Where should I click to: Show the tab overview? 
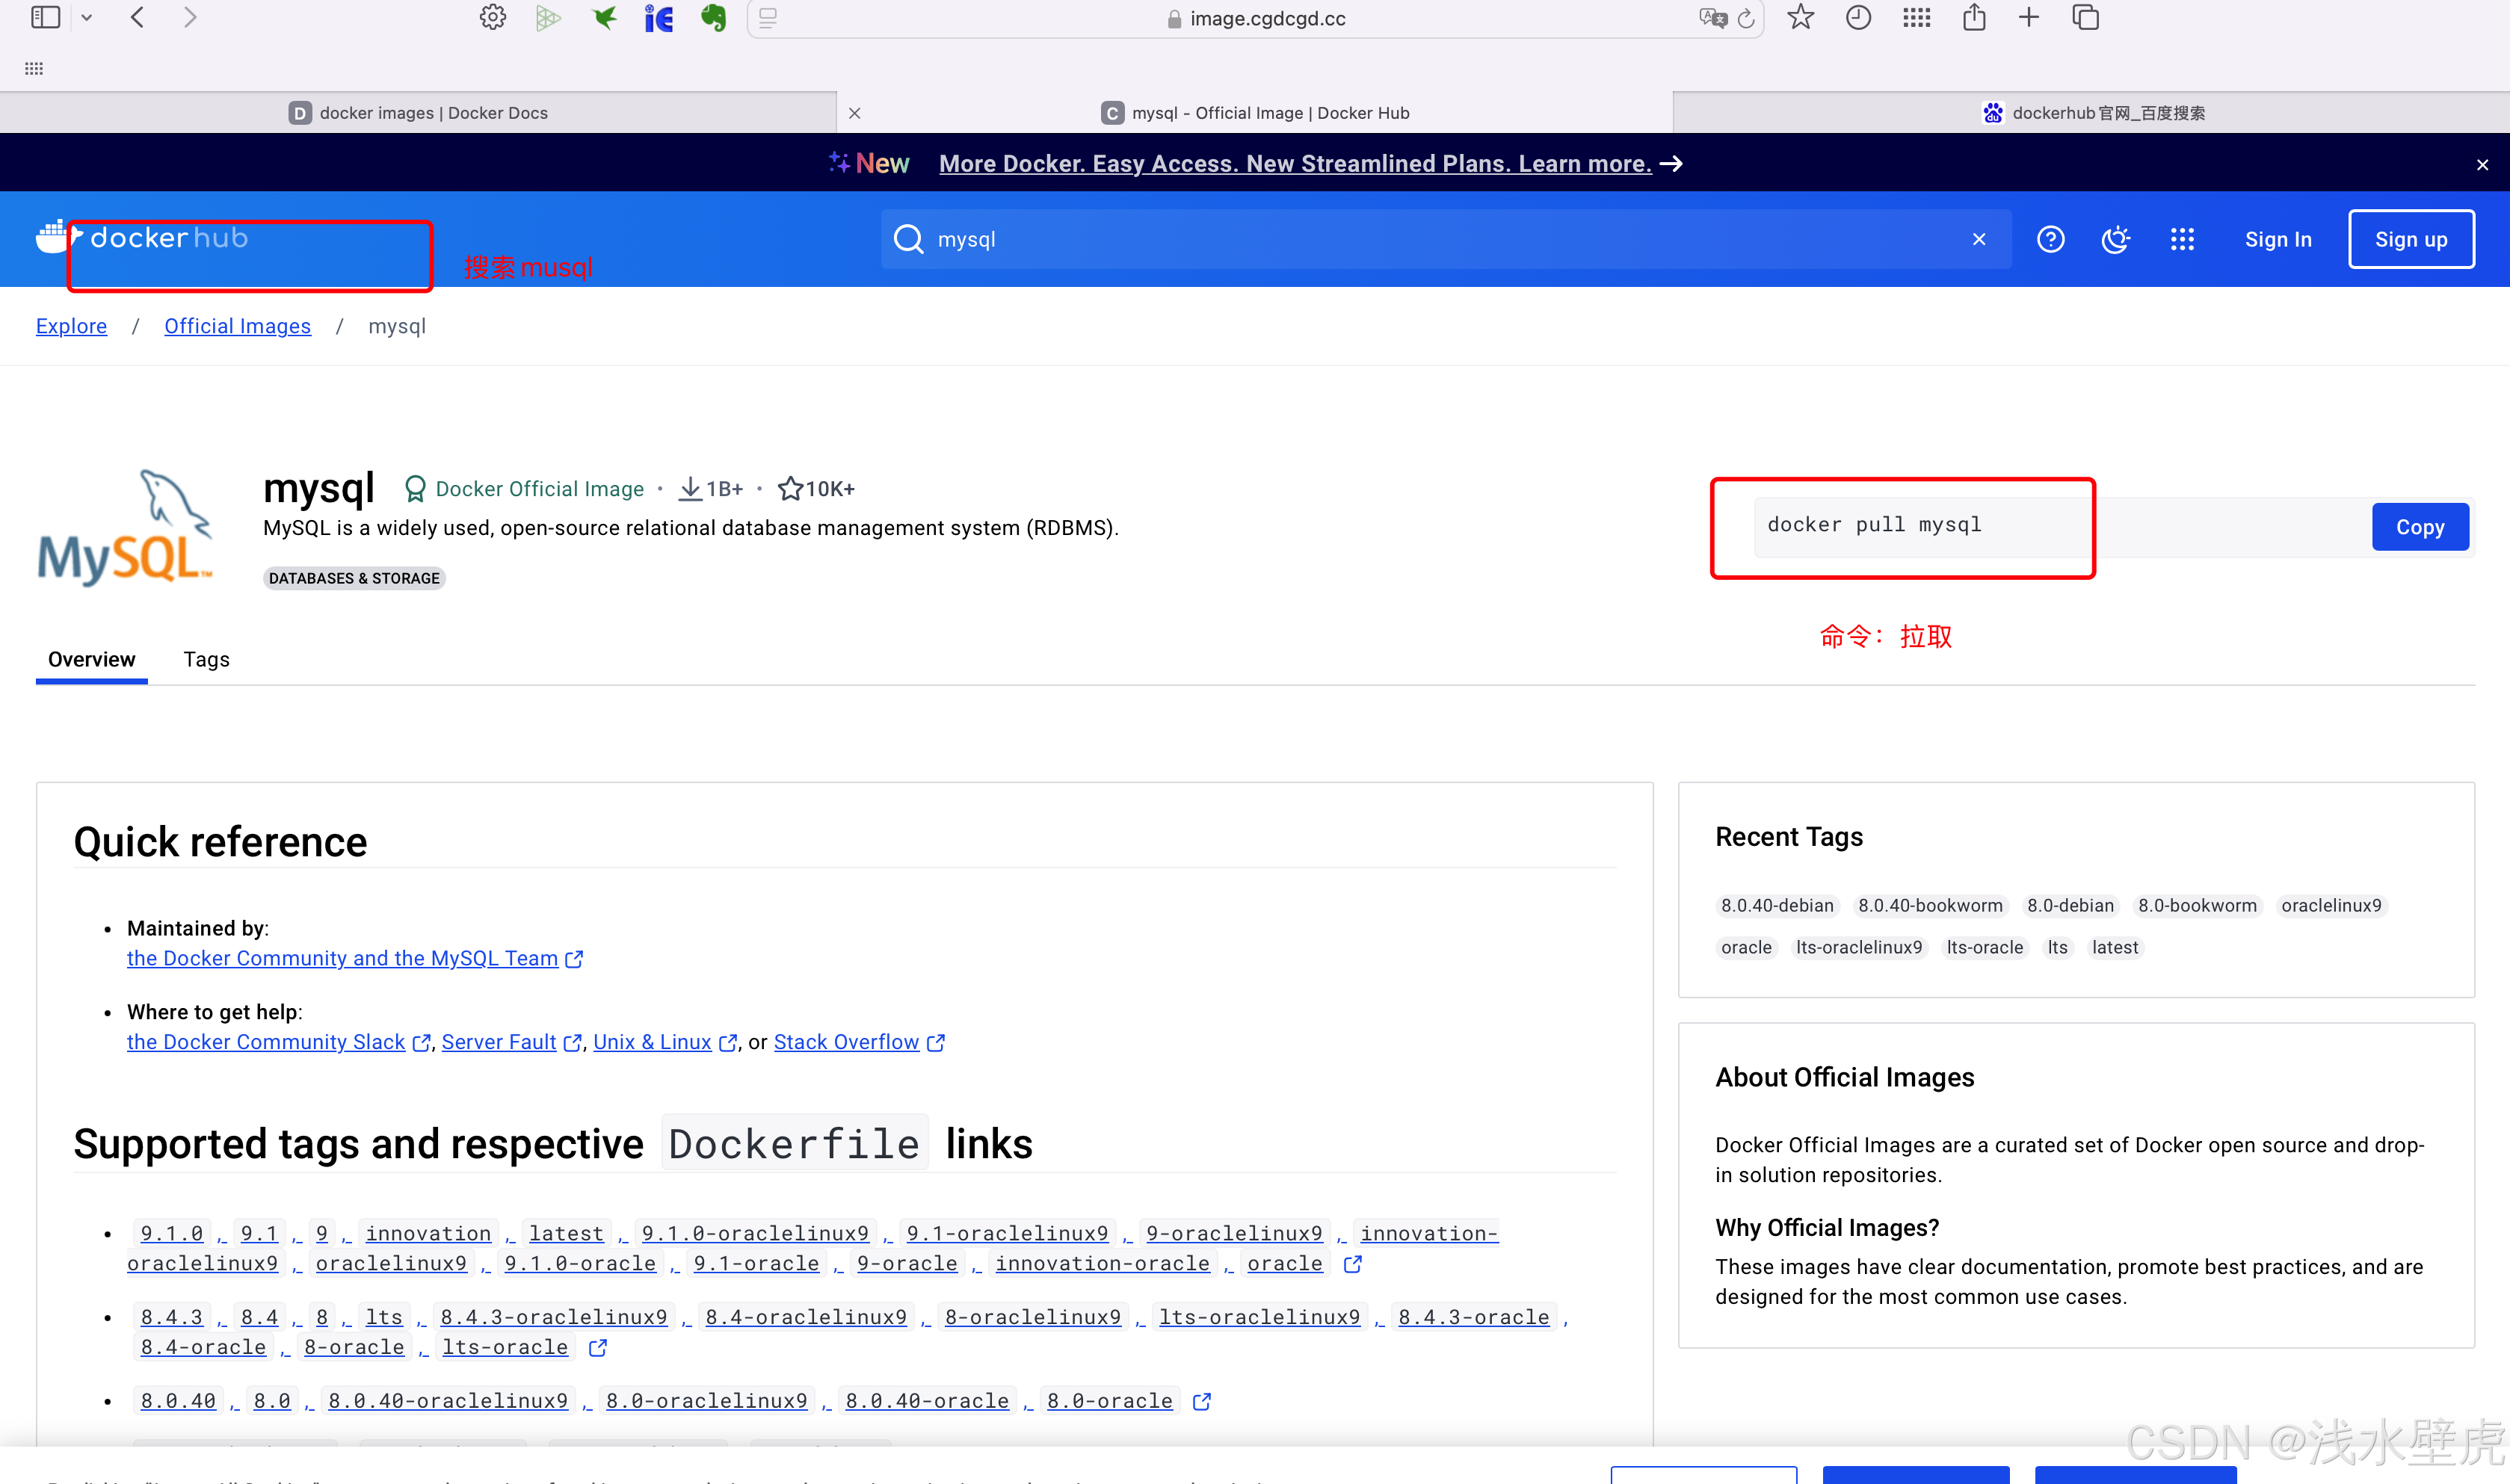tap(2086, 17)
